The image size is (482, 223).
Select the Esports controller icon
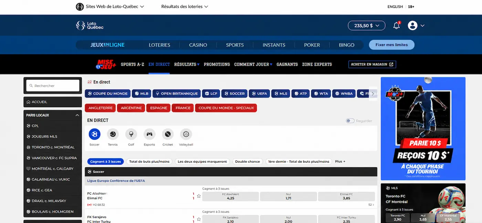pyautogui.click(x=149, y=134)
